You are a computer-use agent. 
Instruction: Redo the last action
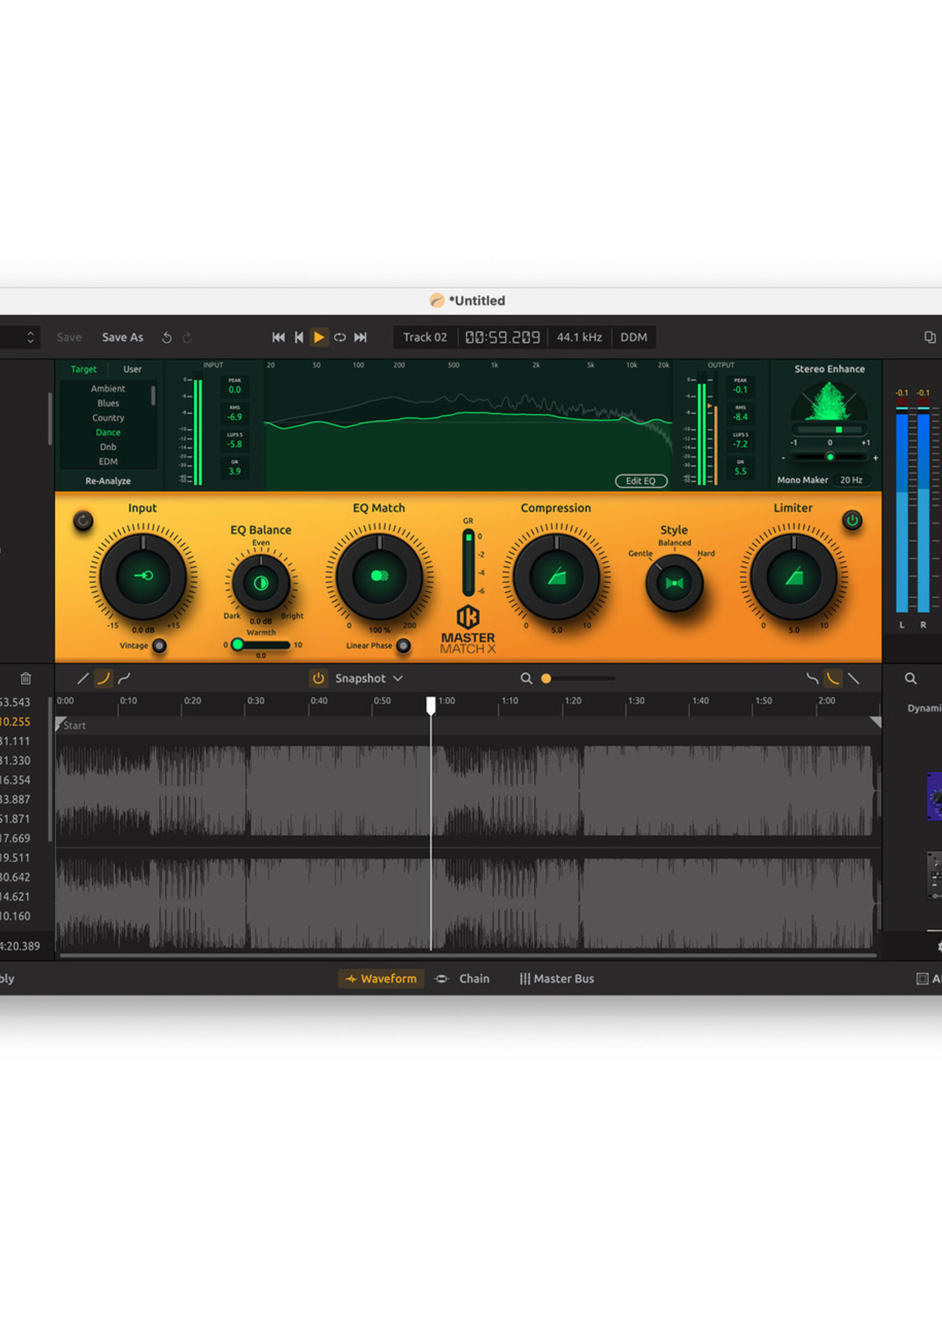point(188,337)
